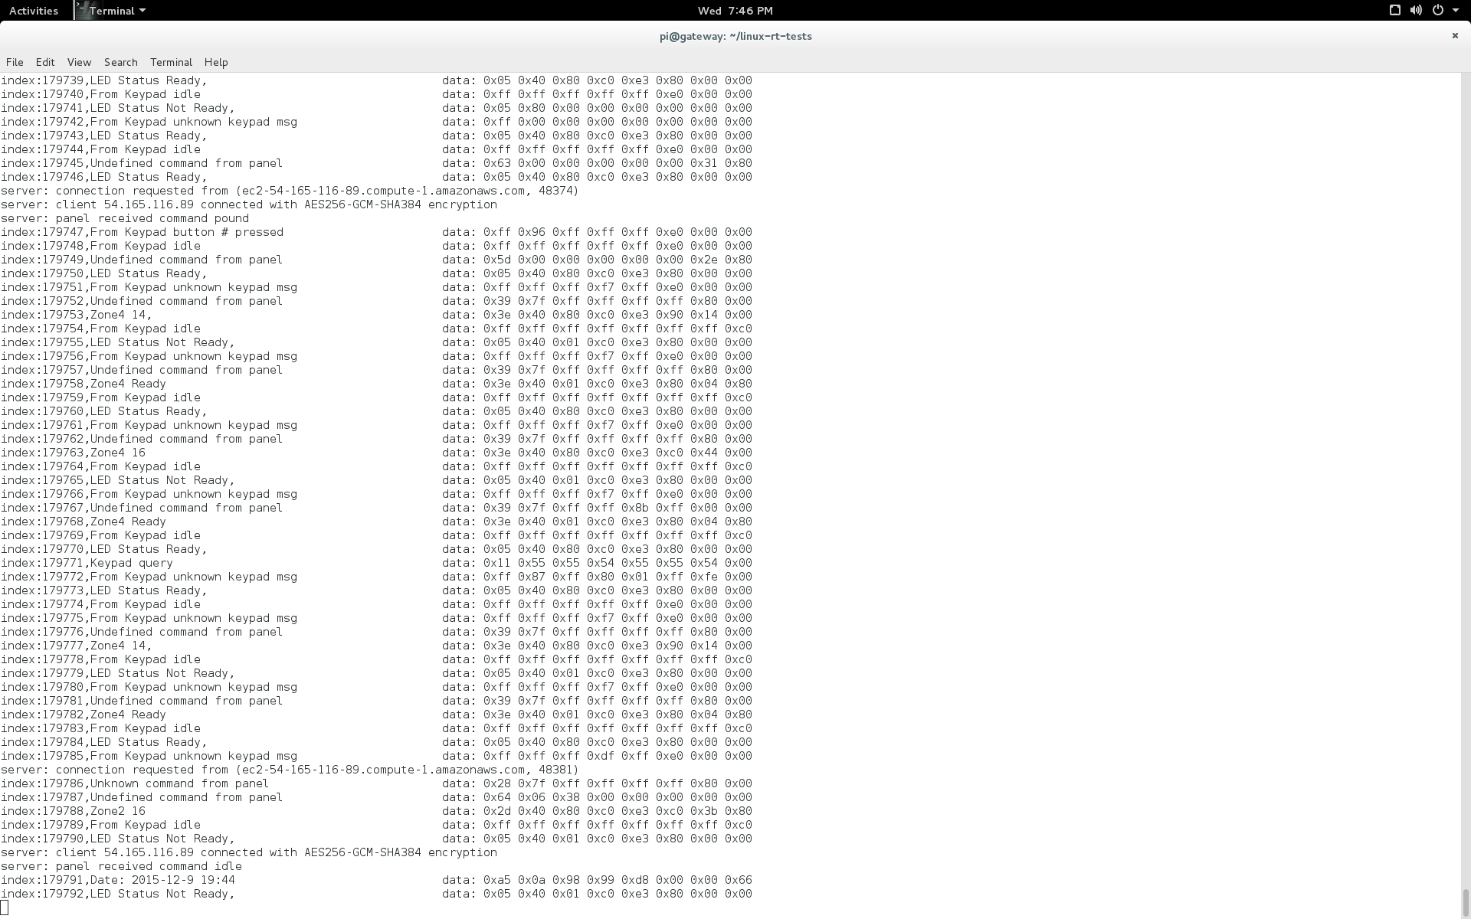
Task: Click line index:179788 Zone2 16
Action: point(376,811)
